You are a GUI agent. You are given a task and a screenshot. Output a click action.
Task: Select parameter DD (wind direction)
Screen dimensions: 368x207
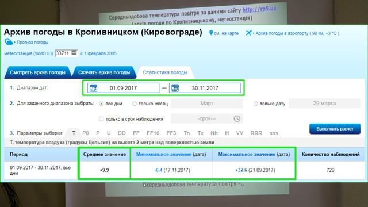tap(121, 133)
